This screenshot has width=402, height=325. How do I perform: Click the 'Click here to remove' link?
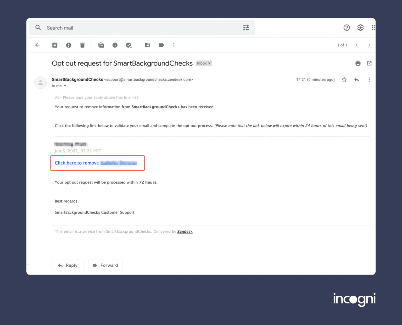tap(77, 163)
